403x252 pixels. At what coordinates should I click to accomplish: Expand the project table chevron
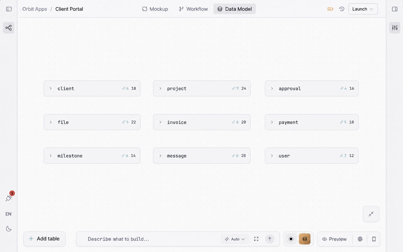[160, 88]
